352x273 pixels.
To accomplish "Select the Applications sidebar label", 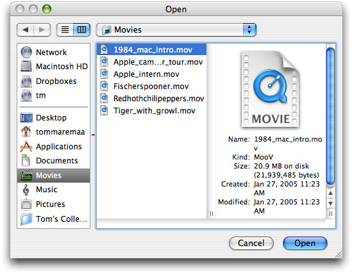I will [59, 147].
